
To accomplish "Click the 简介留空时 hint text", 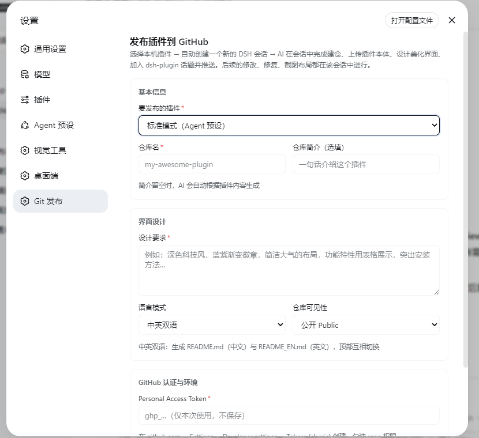I will [199, 186].
